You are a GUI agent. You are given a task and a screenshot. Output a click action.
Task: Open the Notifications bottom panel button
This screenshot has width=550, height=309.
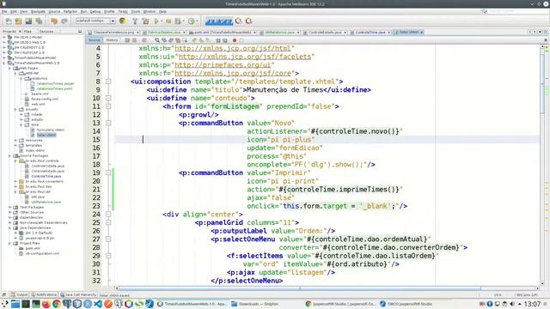click(x=44, y=295)
